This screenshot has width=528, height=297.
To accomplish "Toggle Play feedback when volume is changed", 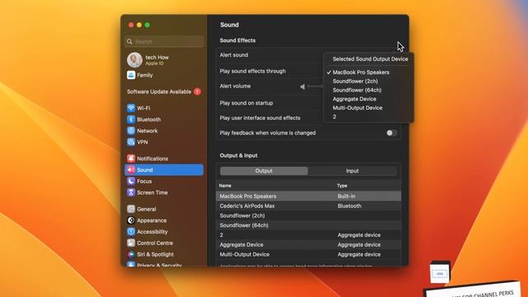I will coord(391,133).
